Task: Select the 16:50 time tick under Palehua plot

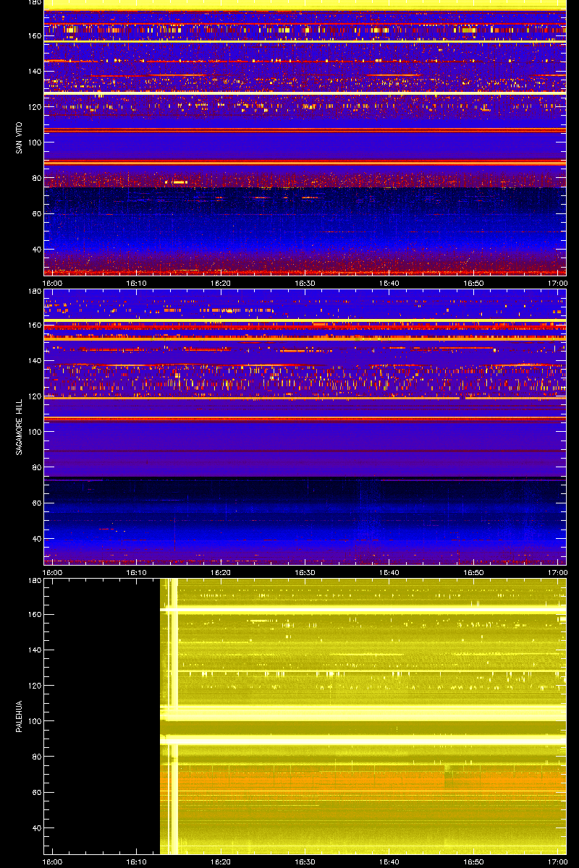Action: (473, 862)
